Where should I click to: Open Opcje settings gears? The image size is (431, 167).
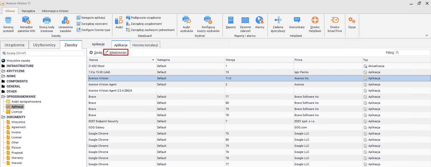click(x=352, y=20)
